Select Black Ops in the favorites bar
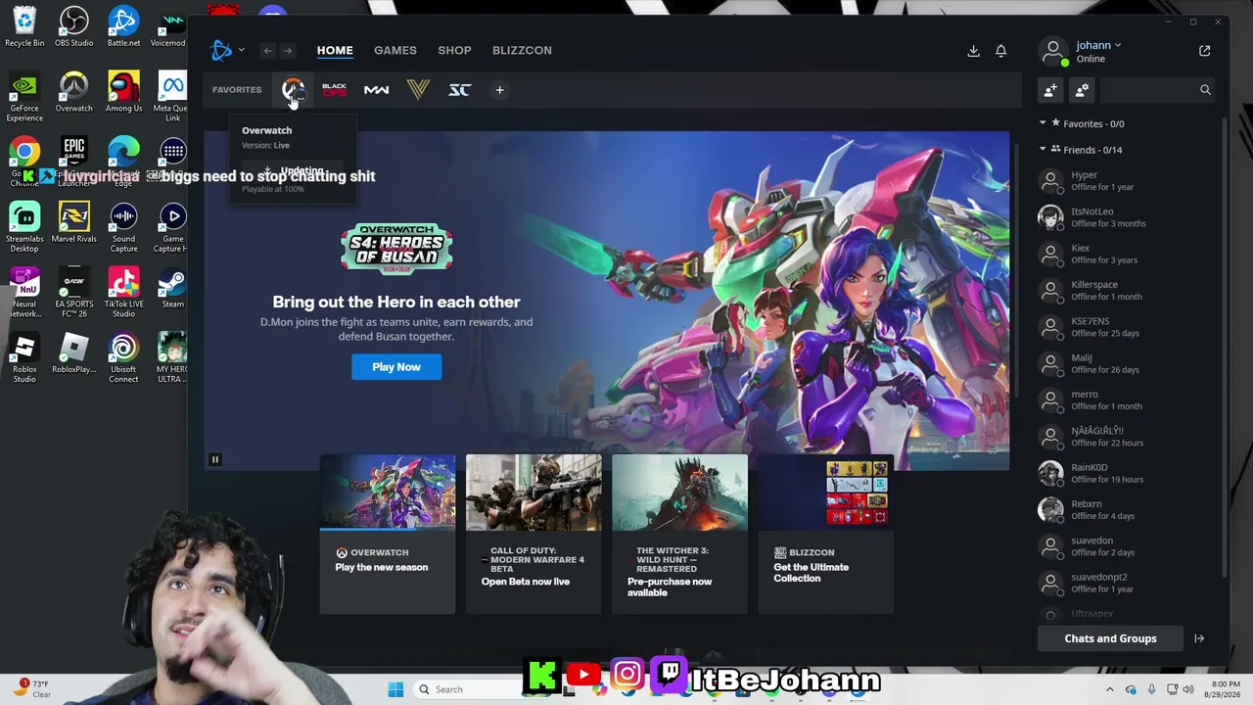This screenshot has width=1253, height=705. [x=335, y=90]
